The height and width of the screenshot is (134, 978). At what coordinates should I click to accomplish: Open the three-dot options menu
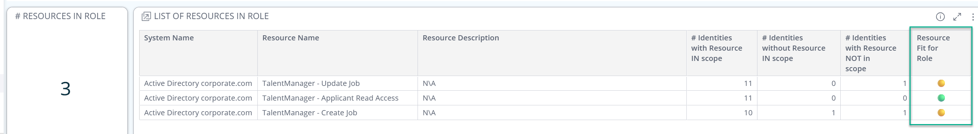pos(973,17)
